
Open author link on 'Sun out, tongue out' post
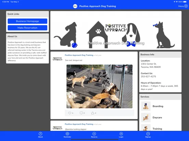(x=79, y=55)
